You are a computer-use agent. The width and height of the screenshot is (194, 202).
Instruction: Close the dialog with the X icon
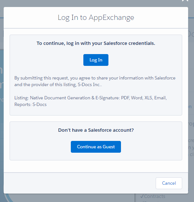[185, 0]
